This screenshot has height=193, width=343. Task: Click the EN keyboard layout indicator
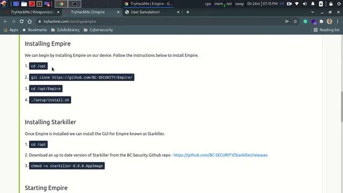tap(282, 4)
